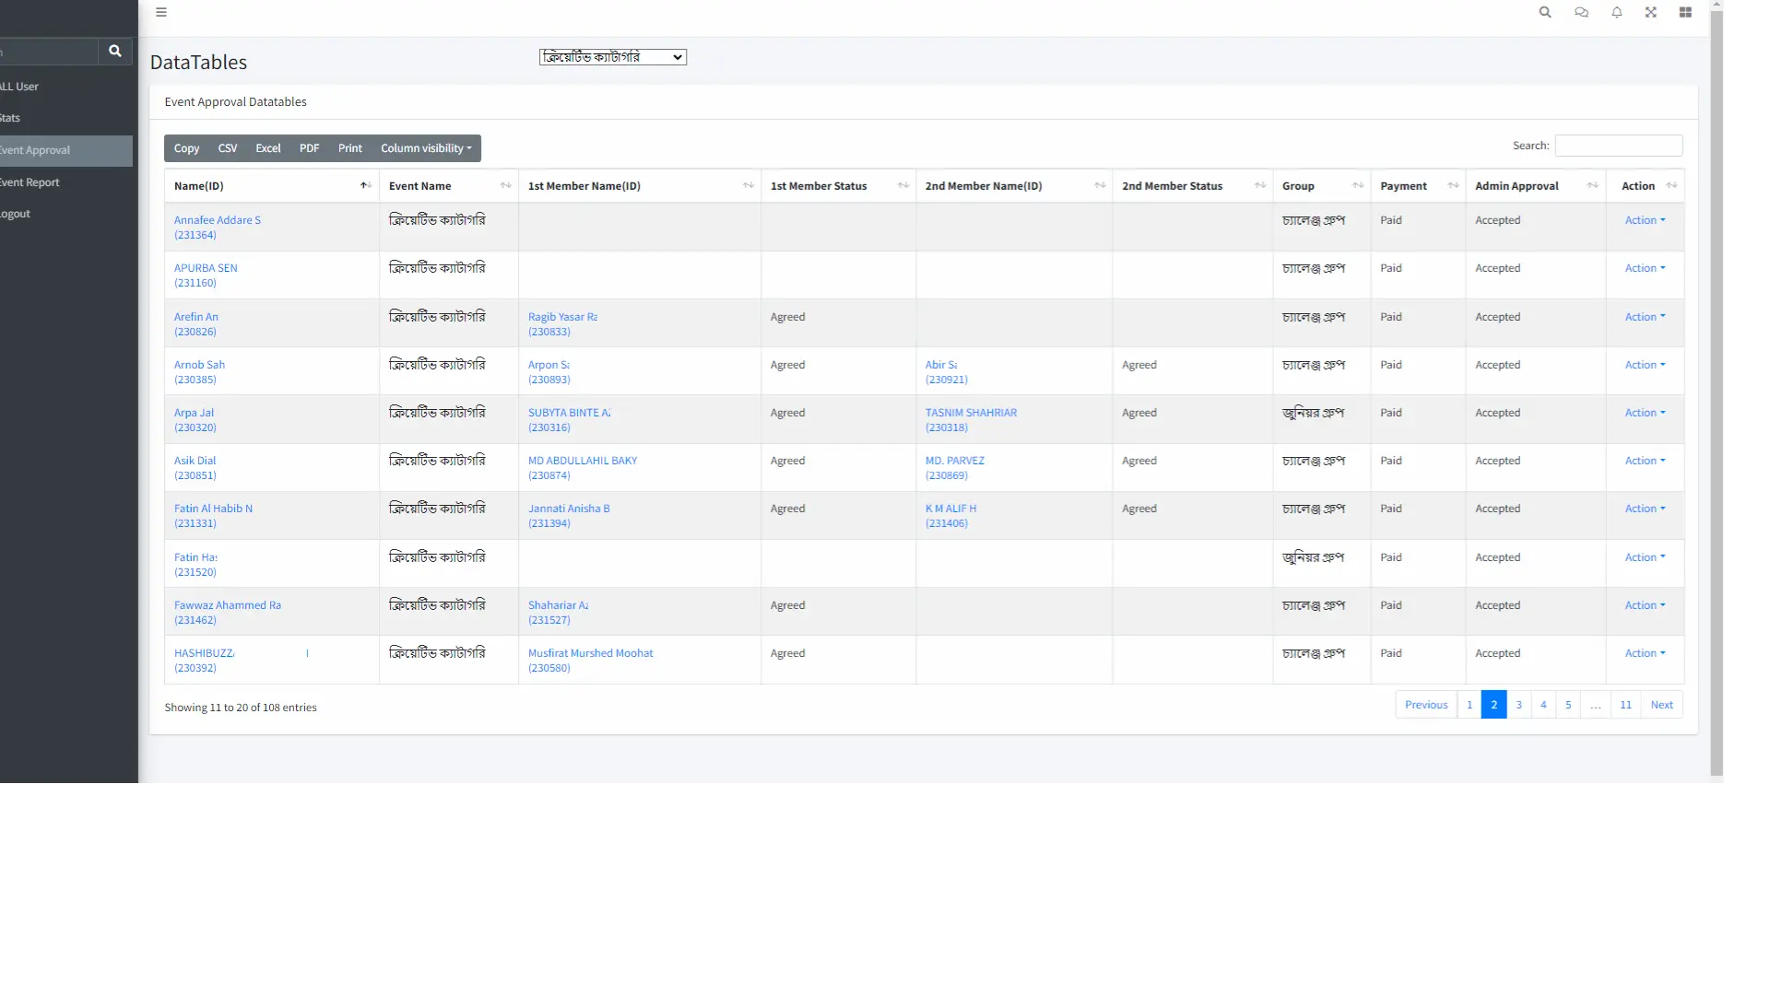Image resolution: width=1770 pixels, height=995 pixels.
Task: Click inside the Search text field
Action: pos(1617,146)
